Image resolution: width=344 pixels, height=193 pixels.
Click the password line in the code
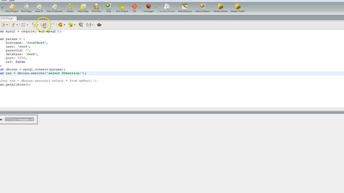click(18, 50)
